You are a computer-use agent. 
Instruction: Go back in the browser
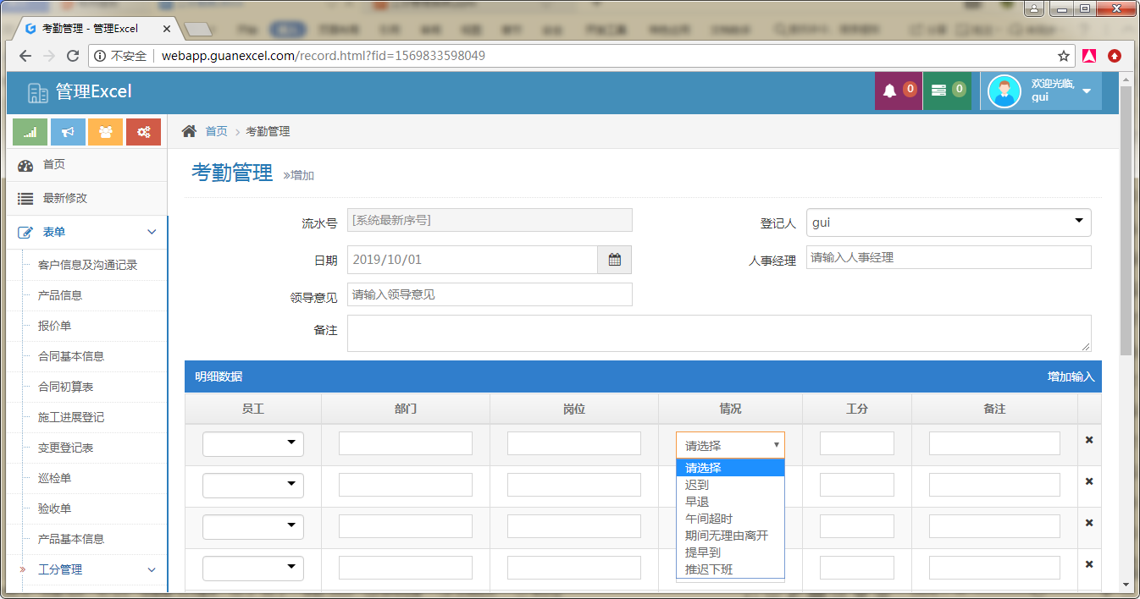tap(25, 56)
